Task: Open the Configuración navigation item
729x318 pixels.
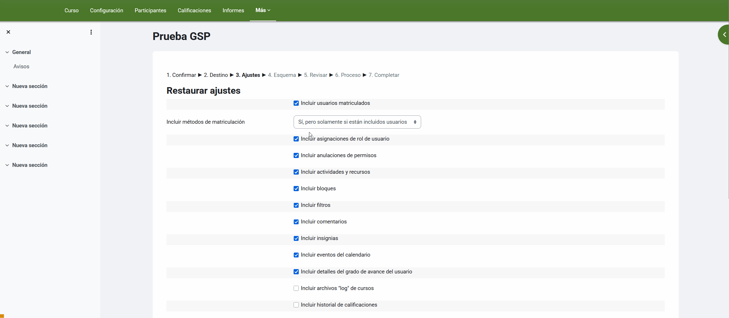Action: click(x=107, y=11)
